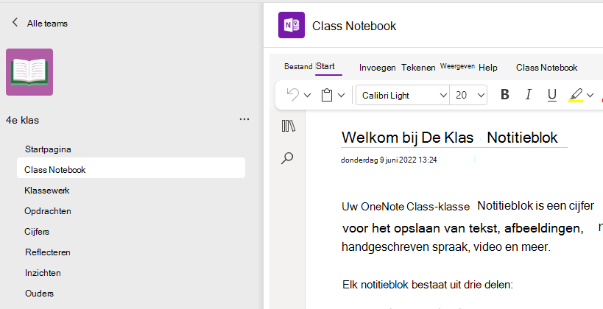
Task: Click 'Elk notitieblok bestaat uit drie delen:'
Action: click(428, 285)
